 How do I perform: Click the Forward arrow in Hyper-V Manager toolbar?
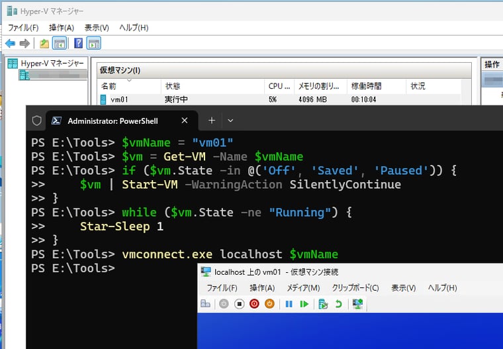point(24,43)
